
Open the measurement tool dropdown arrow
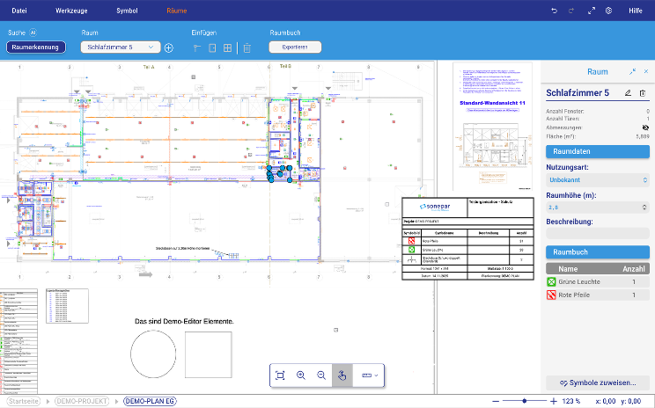[377, 375]
